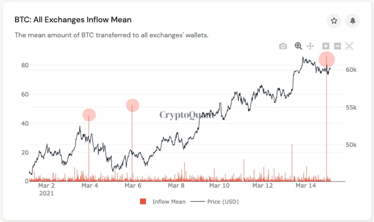Select the pan tool icon

pos(310,46)
